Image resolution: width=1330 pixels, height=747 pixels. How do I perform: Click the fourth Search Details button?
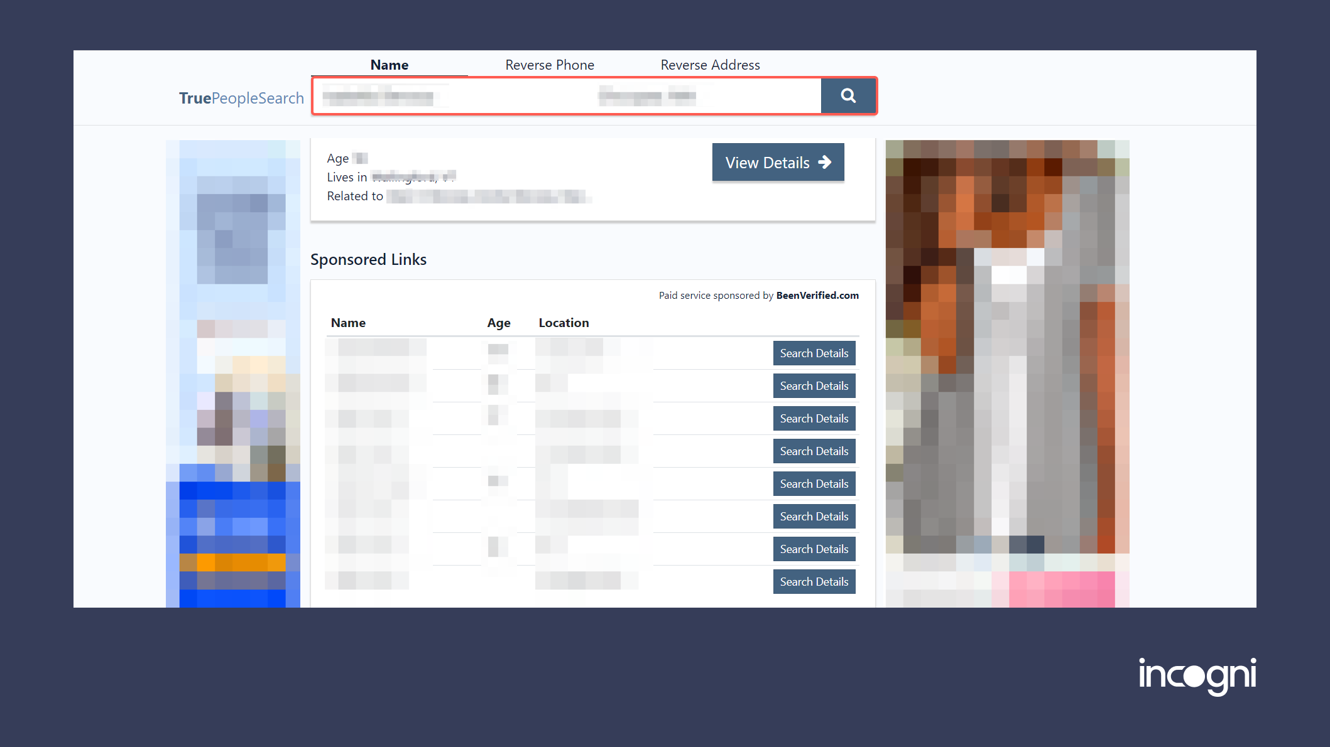(x=814, y=451)
